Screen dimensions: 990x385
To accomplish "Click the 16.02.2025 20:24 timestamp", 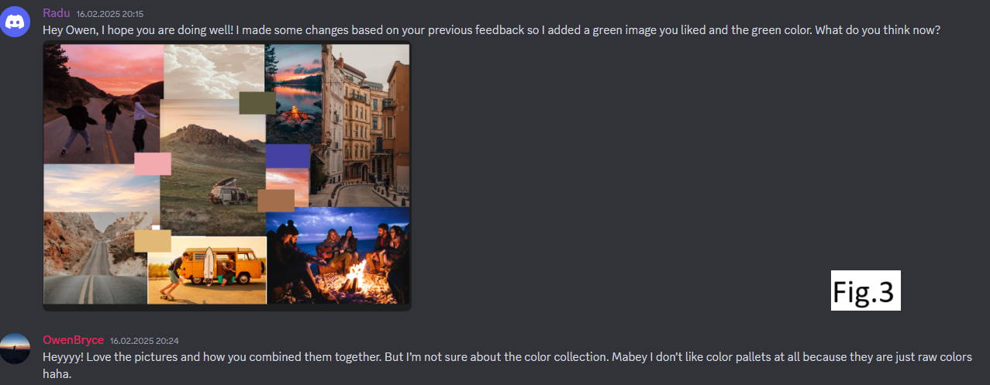I will (x=144, y=341).
